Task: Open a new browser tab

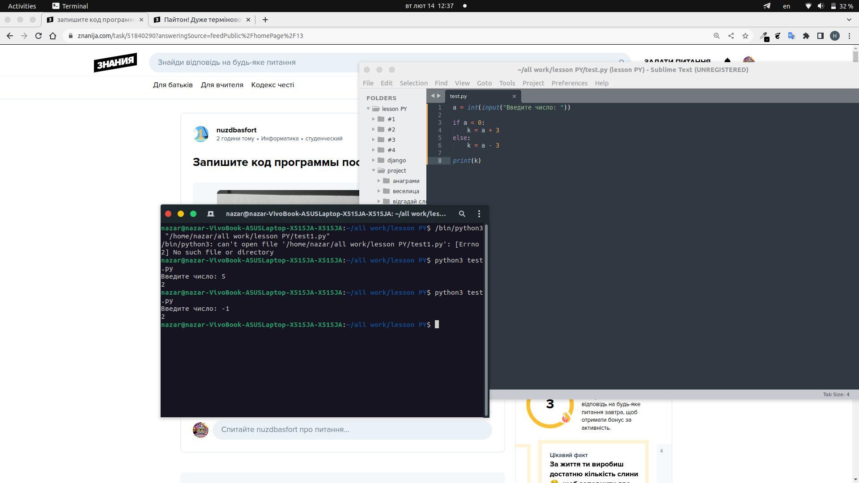Action: tap(265, 20)
